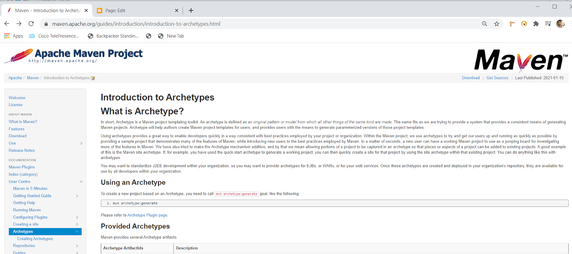Open Creating Archetypes sidebar link
The height and width of the screenshot is (254, 572).
pos(35,239)
